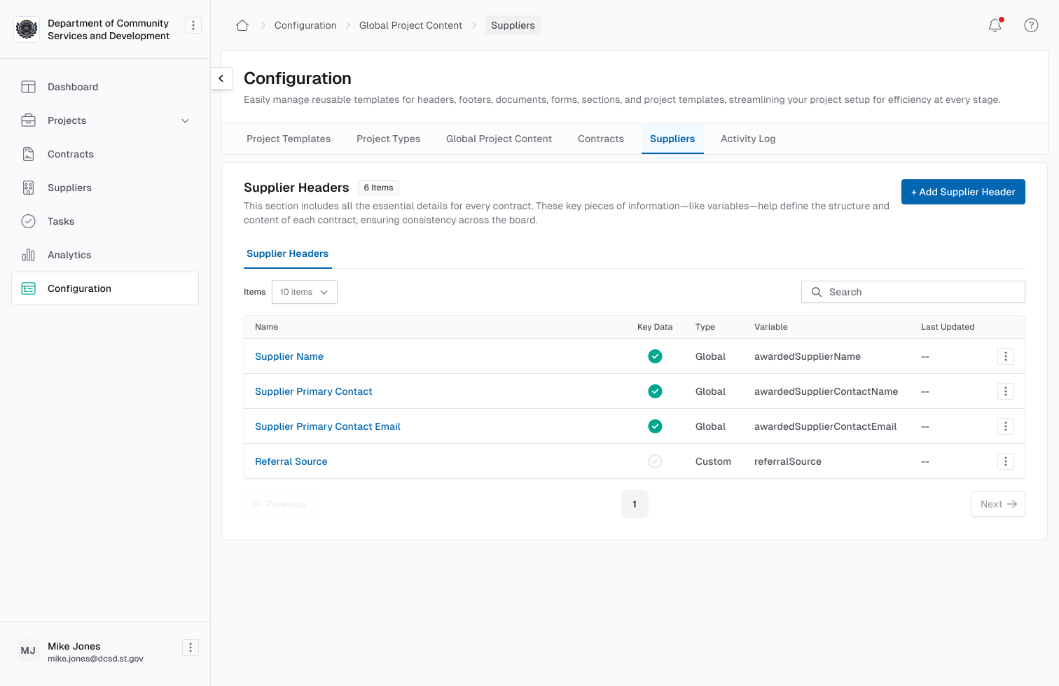Click the Add Supplier Header button
The height and width of the screenshot is (686, 1059).
[x=963, y=192]
